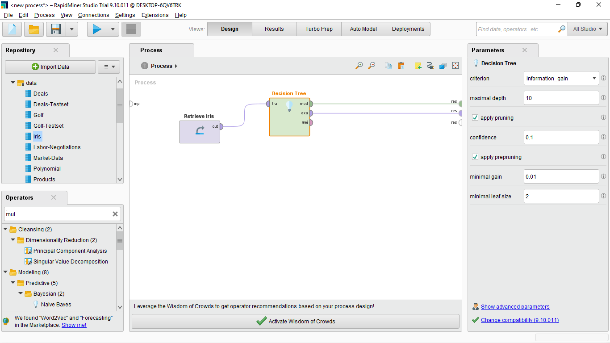
Task: Add a new note to the process
Action: click(x=418, y=66)
